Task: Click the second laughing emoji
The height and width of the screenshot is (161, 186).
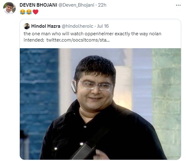Action: coord(29,12)
